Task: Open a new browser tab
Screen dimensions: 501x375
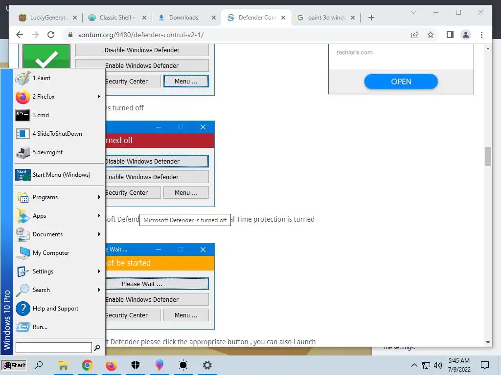Action: click(x=371, y=18)
